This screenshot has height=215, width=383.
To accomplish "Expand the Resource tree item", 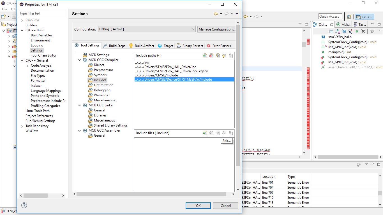I will 22,20.
